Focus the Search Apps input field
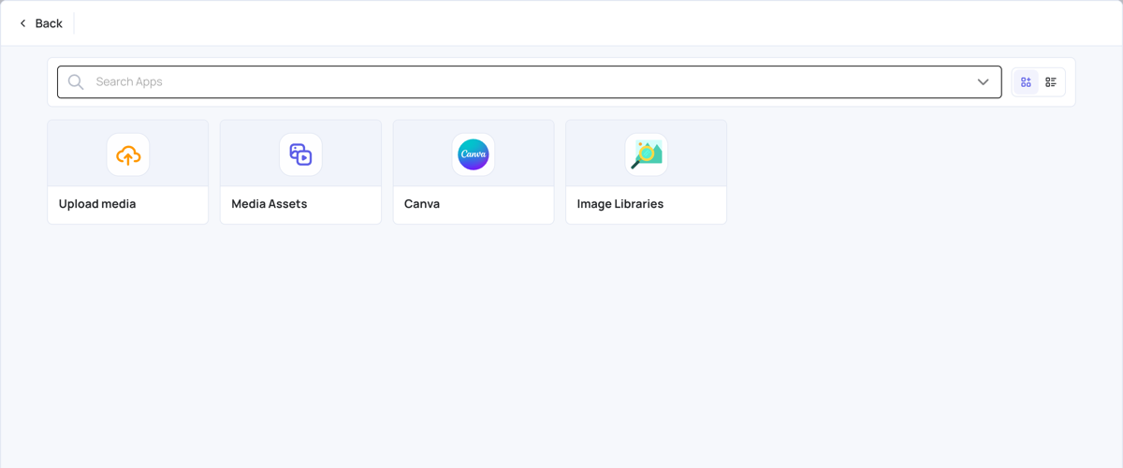Screen dimensions: 1123x468 tap(529, 82)
